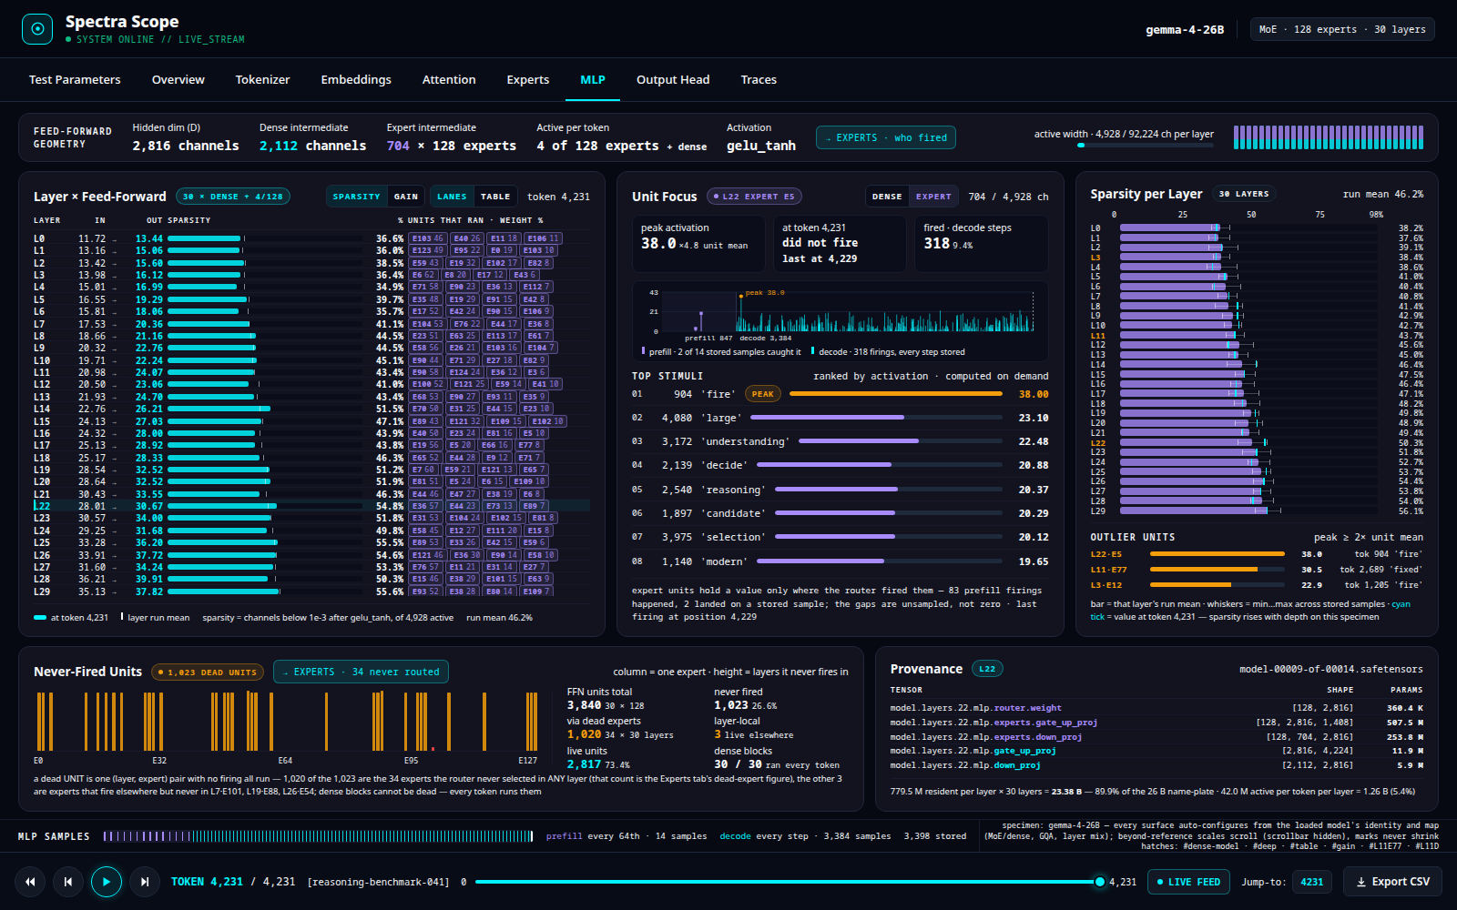Click the L22 chip beside Provenance
Screen dimensions: 1457x910
tap(987, 669)
